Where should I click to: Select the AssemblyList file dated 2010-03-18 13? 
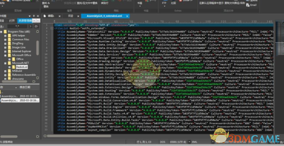click(20, 96)
